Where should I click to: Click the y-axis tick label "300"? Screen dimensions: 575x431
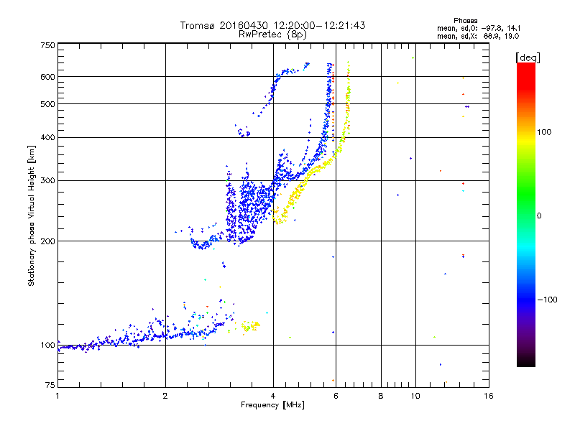[47, 181]
